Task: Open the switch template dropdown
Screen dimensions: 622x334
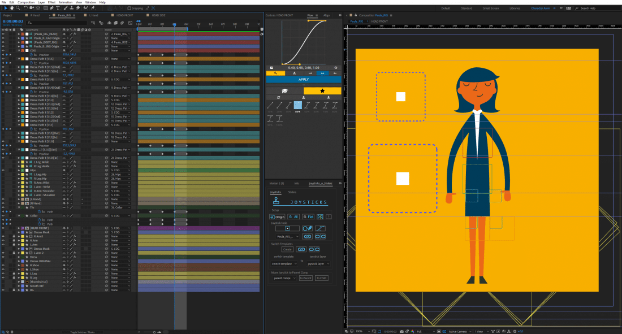Action: [x=283, y=264]
